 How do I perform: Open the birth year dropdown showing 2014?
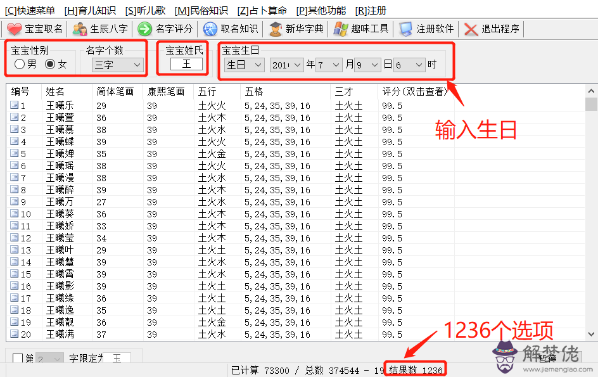point(286,65)
